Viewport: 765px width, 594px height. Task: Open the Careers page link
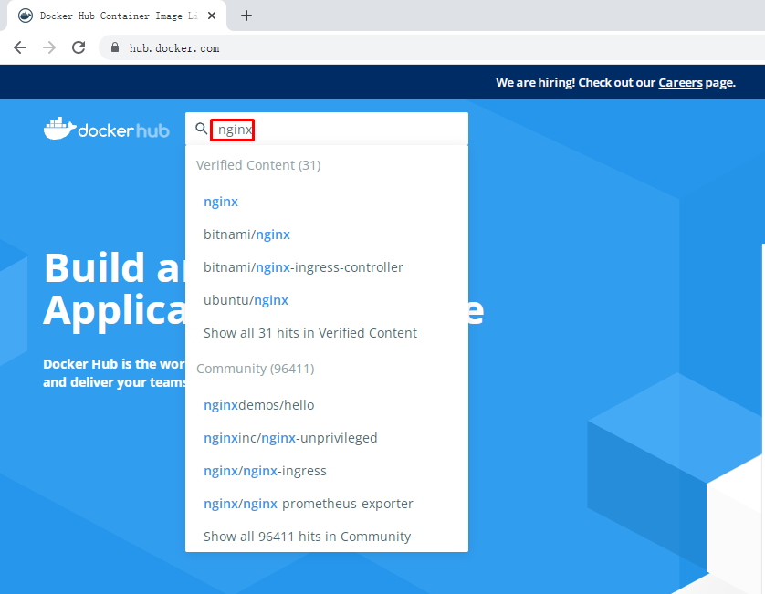680,82
